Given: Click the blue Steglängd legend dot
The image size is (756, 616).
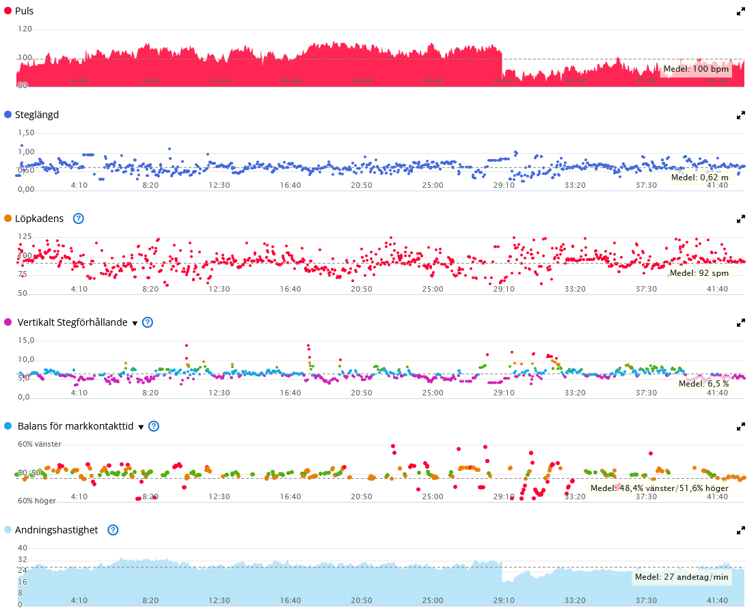Looking at the screenshot, I should pyautogui.click(x=8, y=115).
